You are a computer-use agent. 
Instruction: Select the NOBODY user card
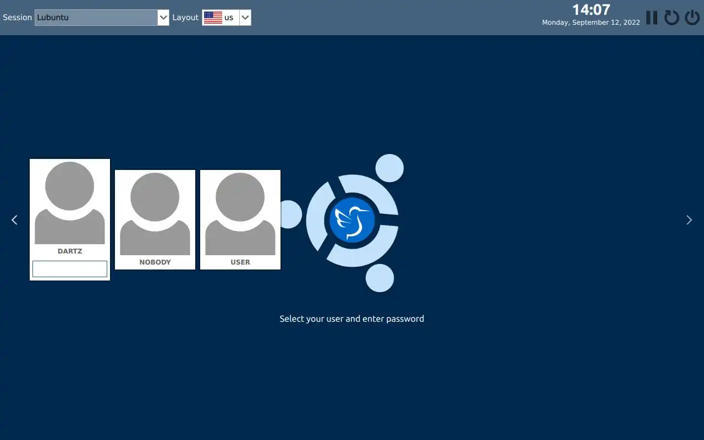pos(155,219)
